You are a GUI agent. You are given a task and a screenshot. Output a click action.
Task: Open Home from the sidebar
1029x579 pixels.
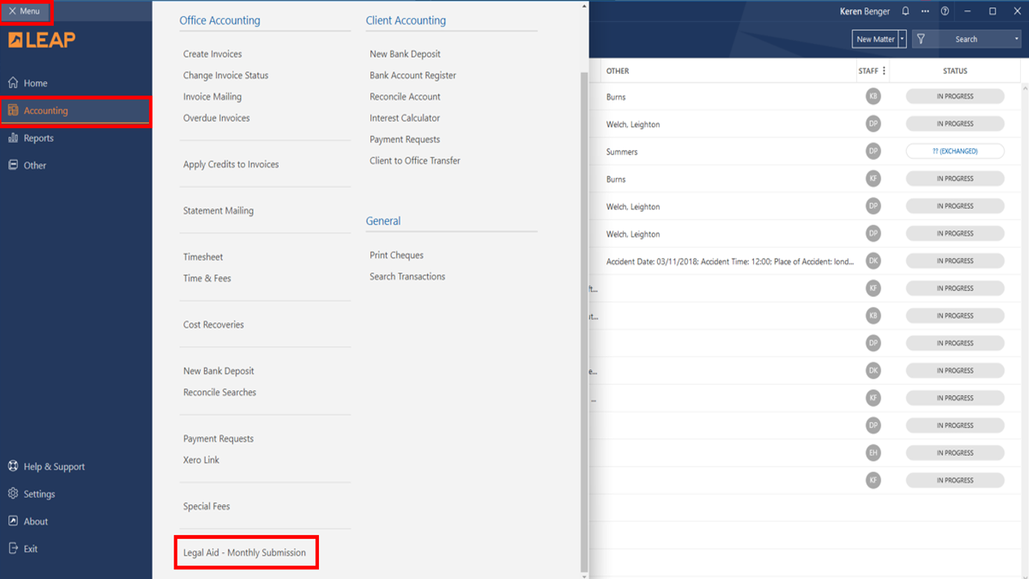click(35, 83)
